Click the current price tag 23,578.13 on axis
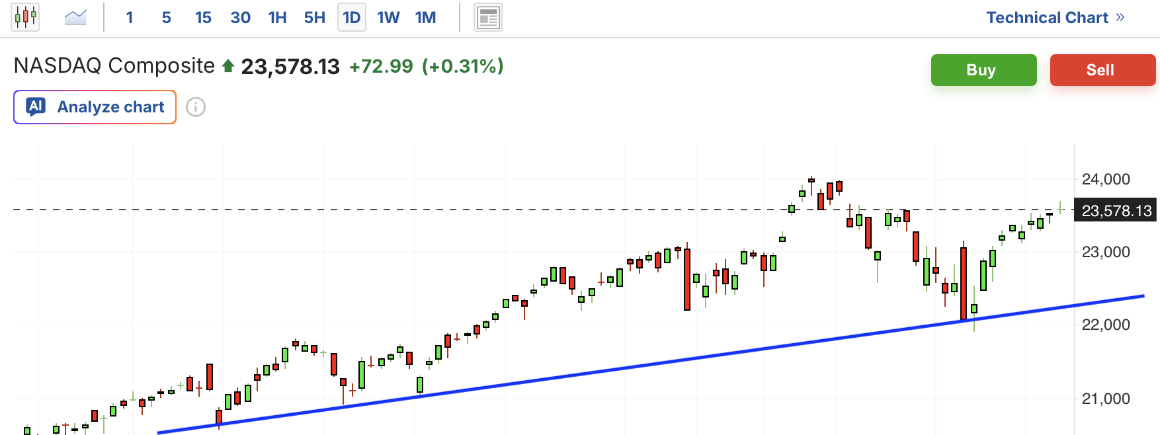1160x435 pixels. (1116, 210)
